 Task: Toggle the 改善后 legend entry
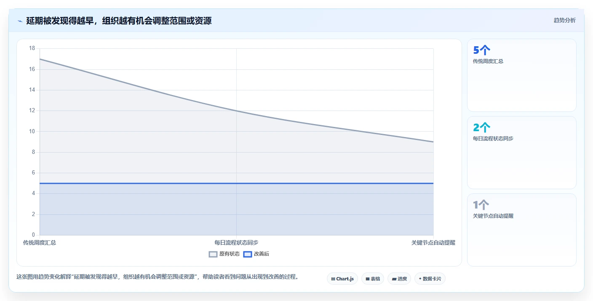tap(256, 254)
